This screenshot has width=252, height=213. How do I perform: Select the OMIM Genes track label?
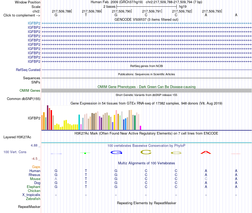(x=30, y=91)
